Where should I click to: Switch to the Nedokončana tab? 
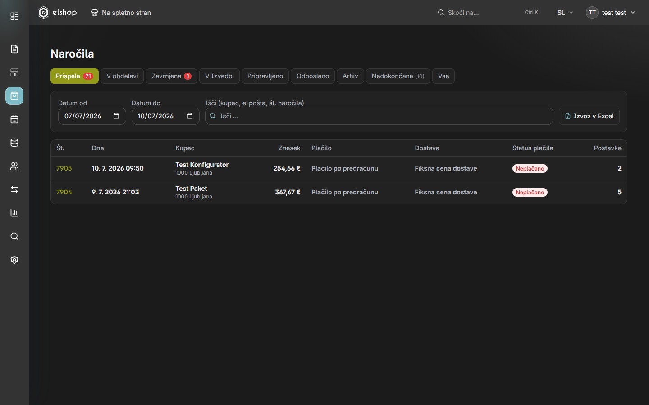(x=398, y=76)
